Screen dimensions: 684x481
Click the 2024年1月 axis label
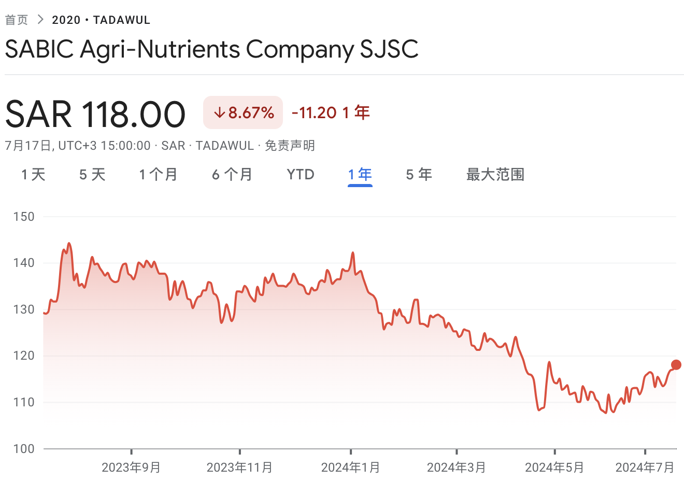tap(351, 468)
